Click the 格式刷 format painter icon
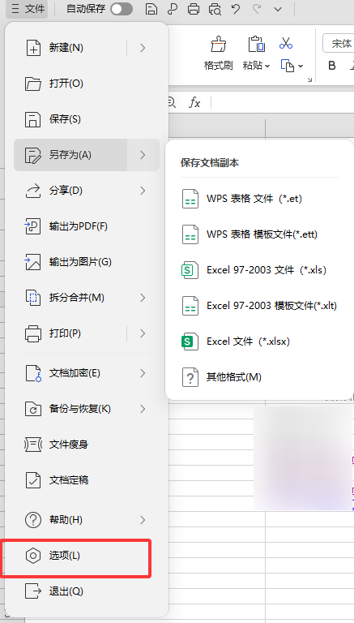This screenshot has height=623, width=354. point(218,44)
